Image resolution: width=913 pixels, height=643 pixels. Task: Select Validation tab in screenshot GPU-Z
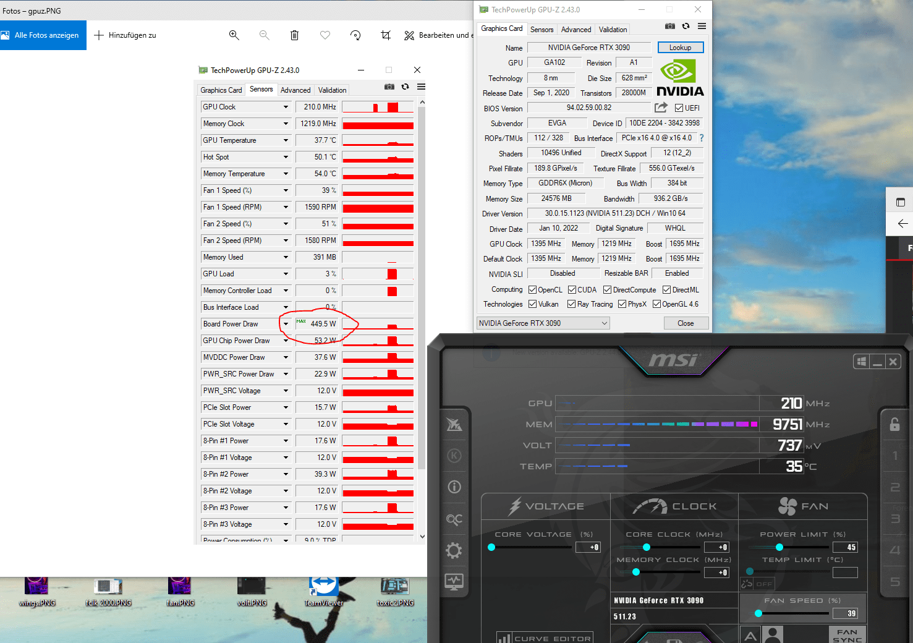(x=332, y=90)
